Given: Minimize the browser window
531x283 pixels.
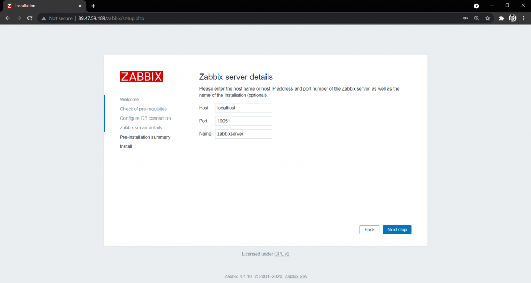Looking at the screenshot, I should (492, 6).
